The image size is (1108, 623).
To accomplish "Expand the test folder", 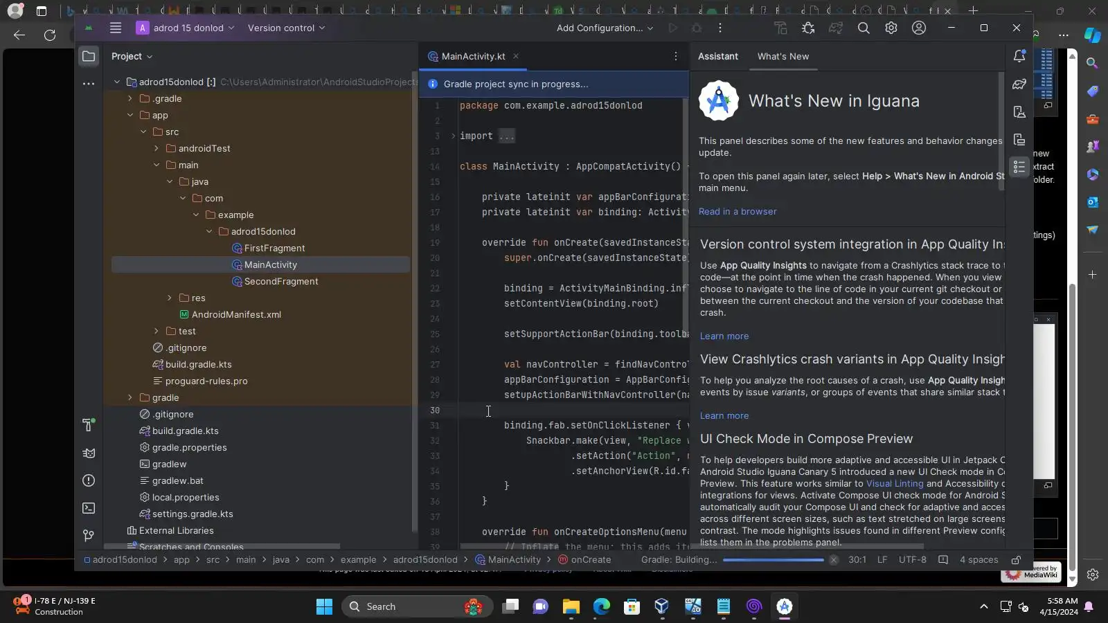I will pyautogui.click(x=157, y=332).
